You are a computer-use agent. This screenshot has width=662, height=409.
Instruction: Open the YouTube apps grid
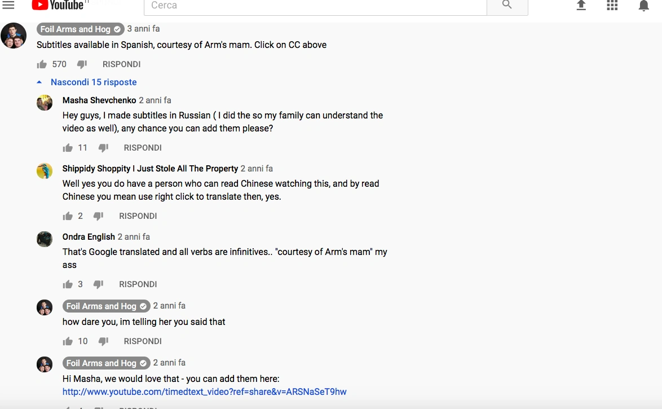[612, 5]
